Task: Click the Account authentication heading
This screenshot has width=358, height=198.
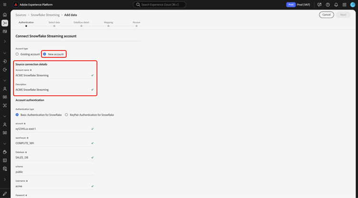Action: [x=30, y=100]
